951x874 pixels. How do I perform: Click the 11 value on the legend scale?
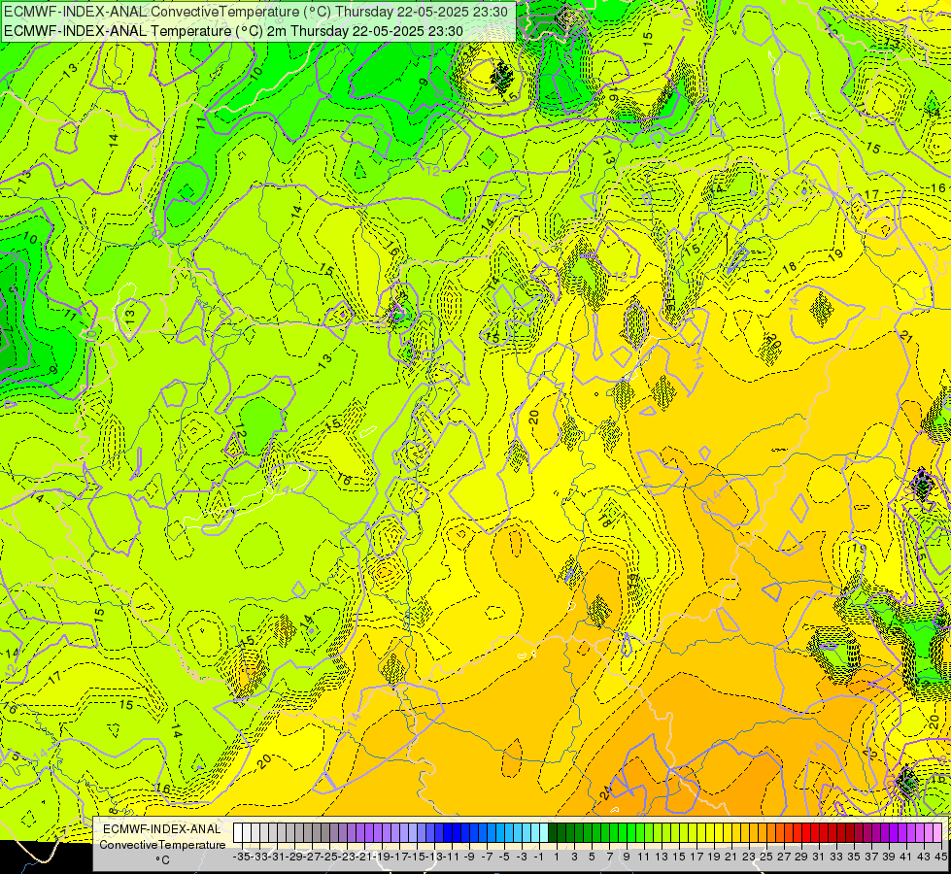click(643, 857)
